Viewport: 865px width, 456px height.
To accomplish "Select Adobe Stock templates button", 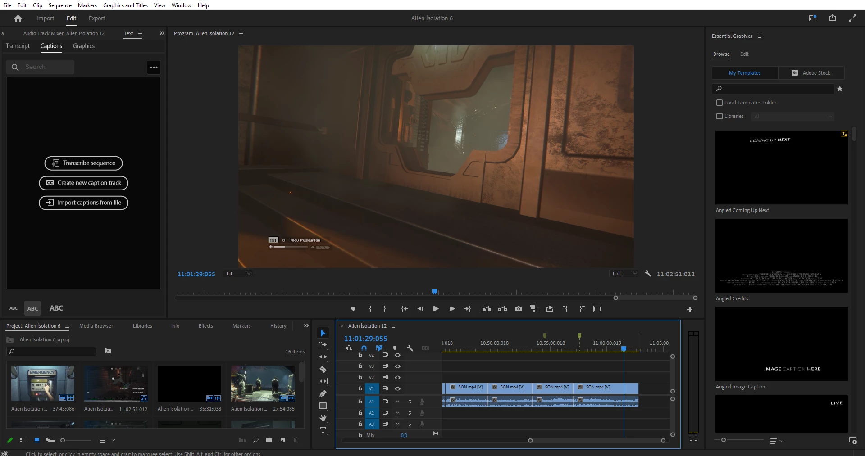I will click(x=811, y=73).
